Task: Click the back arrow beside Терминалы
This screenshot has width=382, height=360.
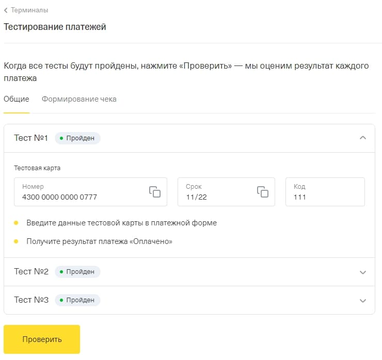Action: (x=6, y=10)
